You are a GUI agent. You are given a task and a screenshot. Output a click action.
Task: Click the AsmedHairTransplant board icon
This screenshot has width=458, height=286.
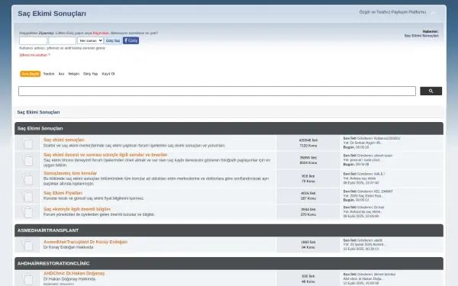tap(27, 245)
